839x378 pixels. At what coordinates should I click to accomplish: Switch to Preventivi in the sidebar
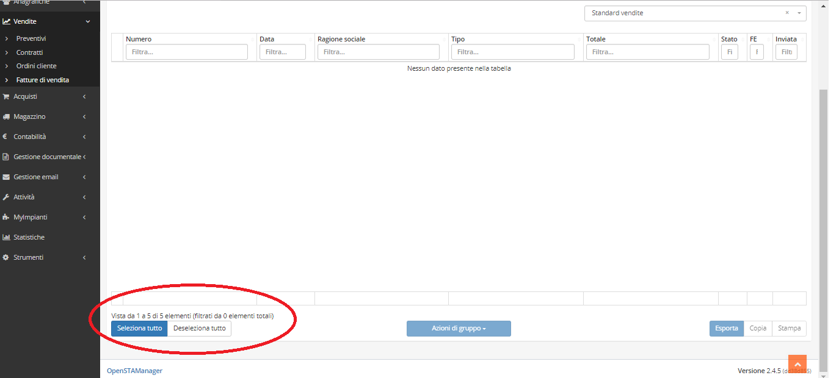[29, 38]
